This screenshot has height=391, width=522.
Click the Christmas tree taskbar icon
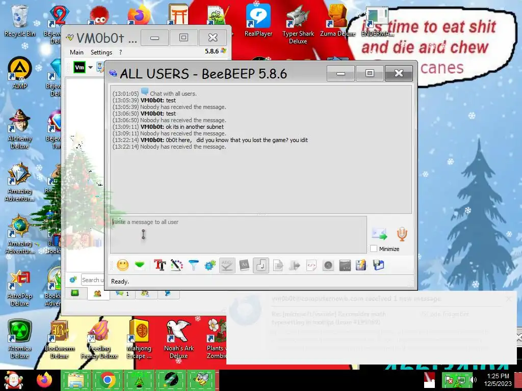[139, 380]
